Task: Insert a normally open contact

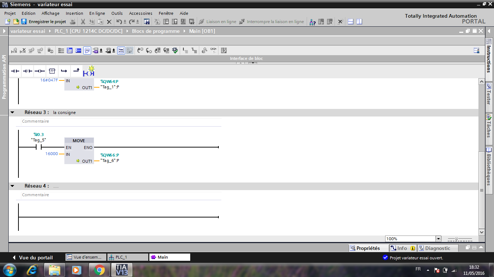Action: 15,71
